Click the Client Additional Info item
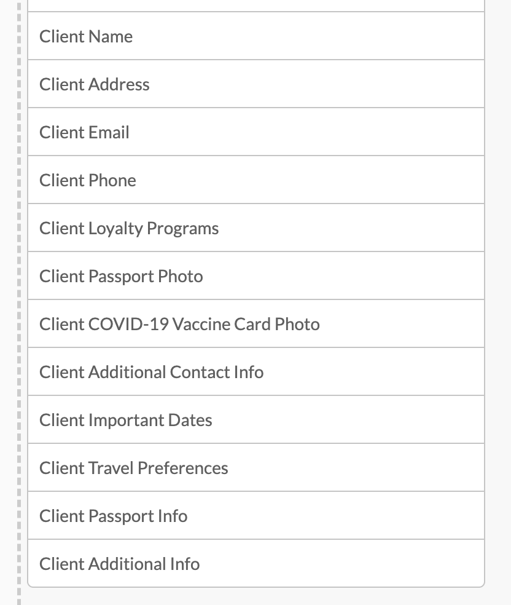 pyautogui.click(x=255, y=564)
